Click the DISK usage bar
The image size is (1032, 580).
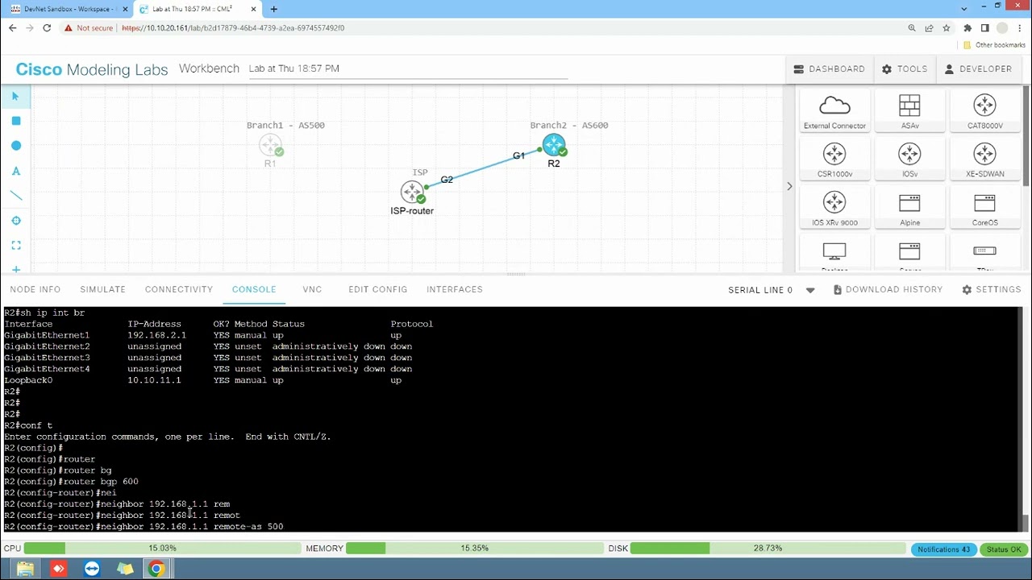[x=768, y=549]
